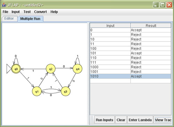
Task: Click the JFLAP Java coffee cup icon
Action: 4,5
